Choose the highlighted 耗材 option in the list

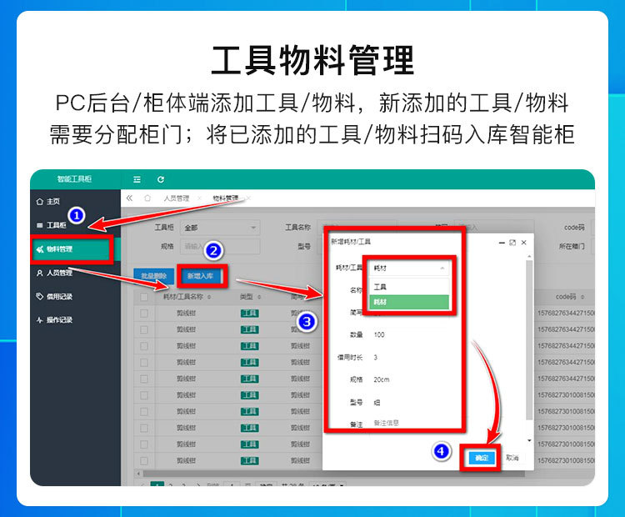409,302
